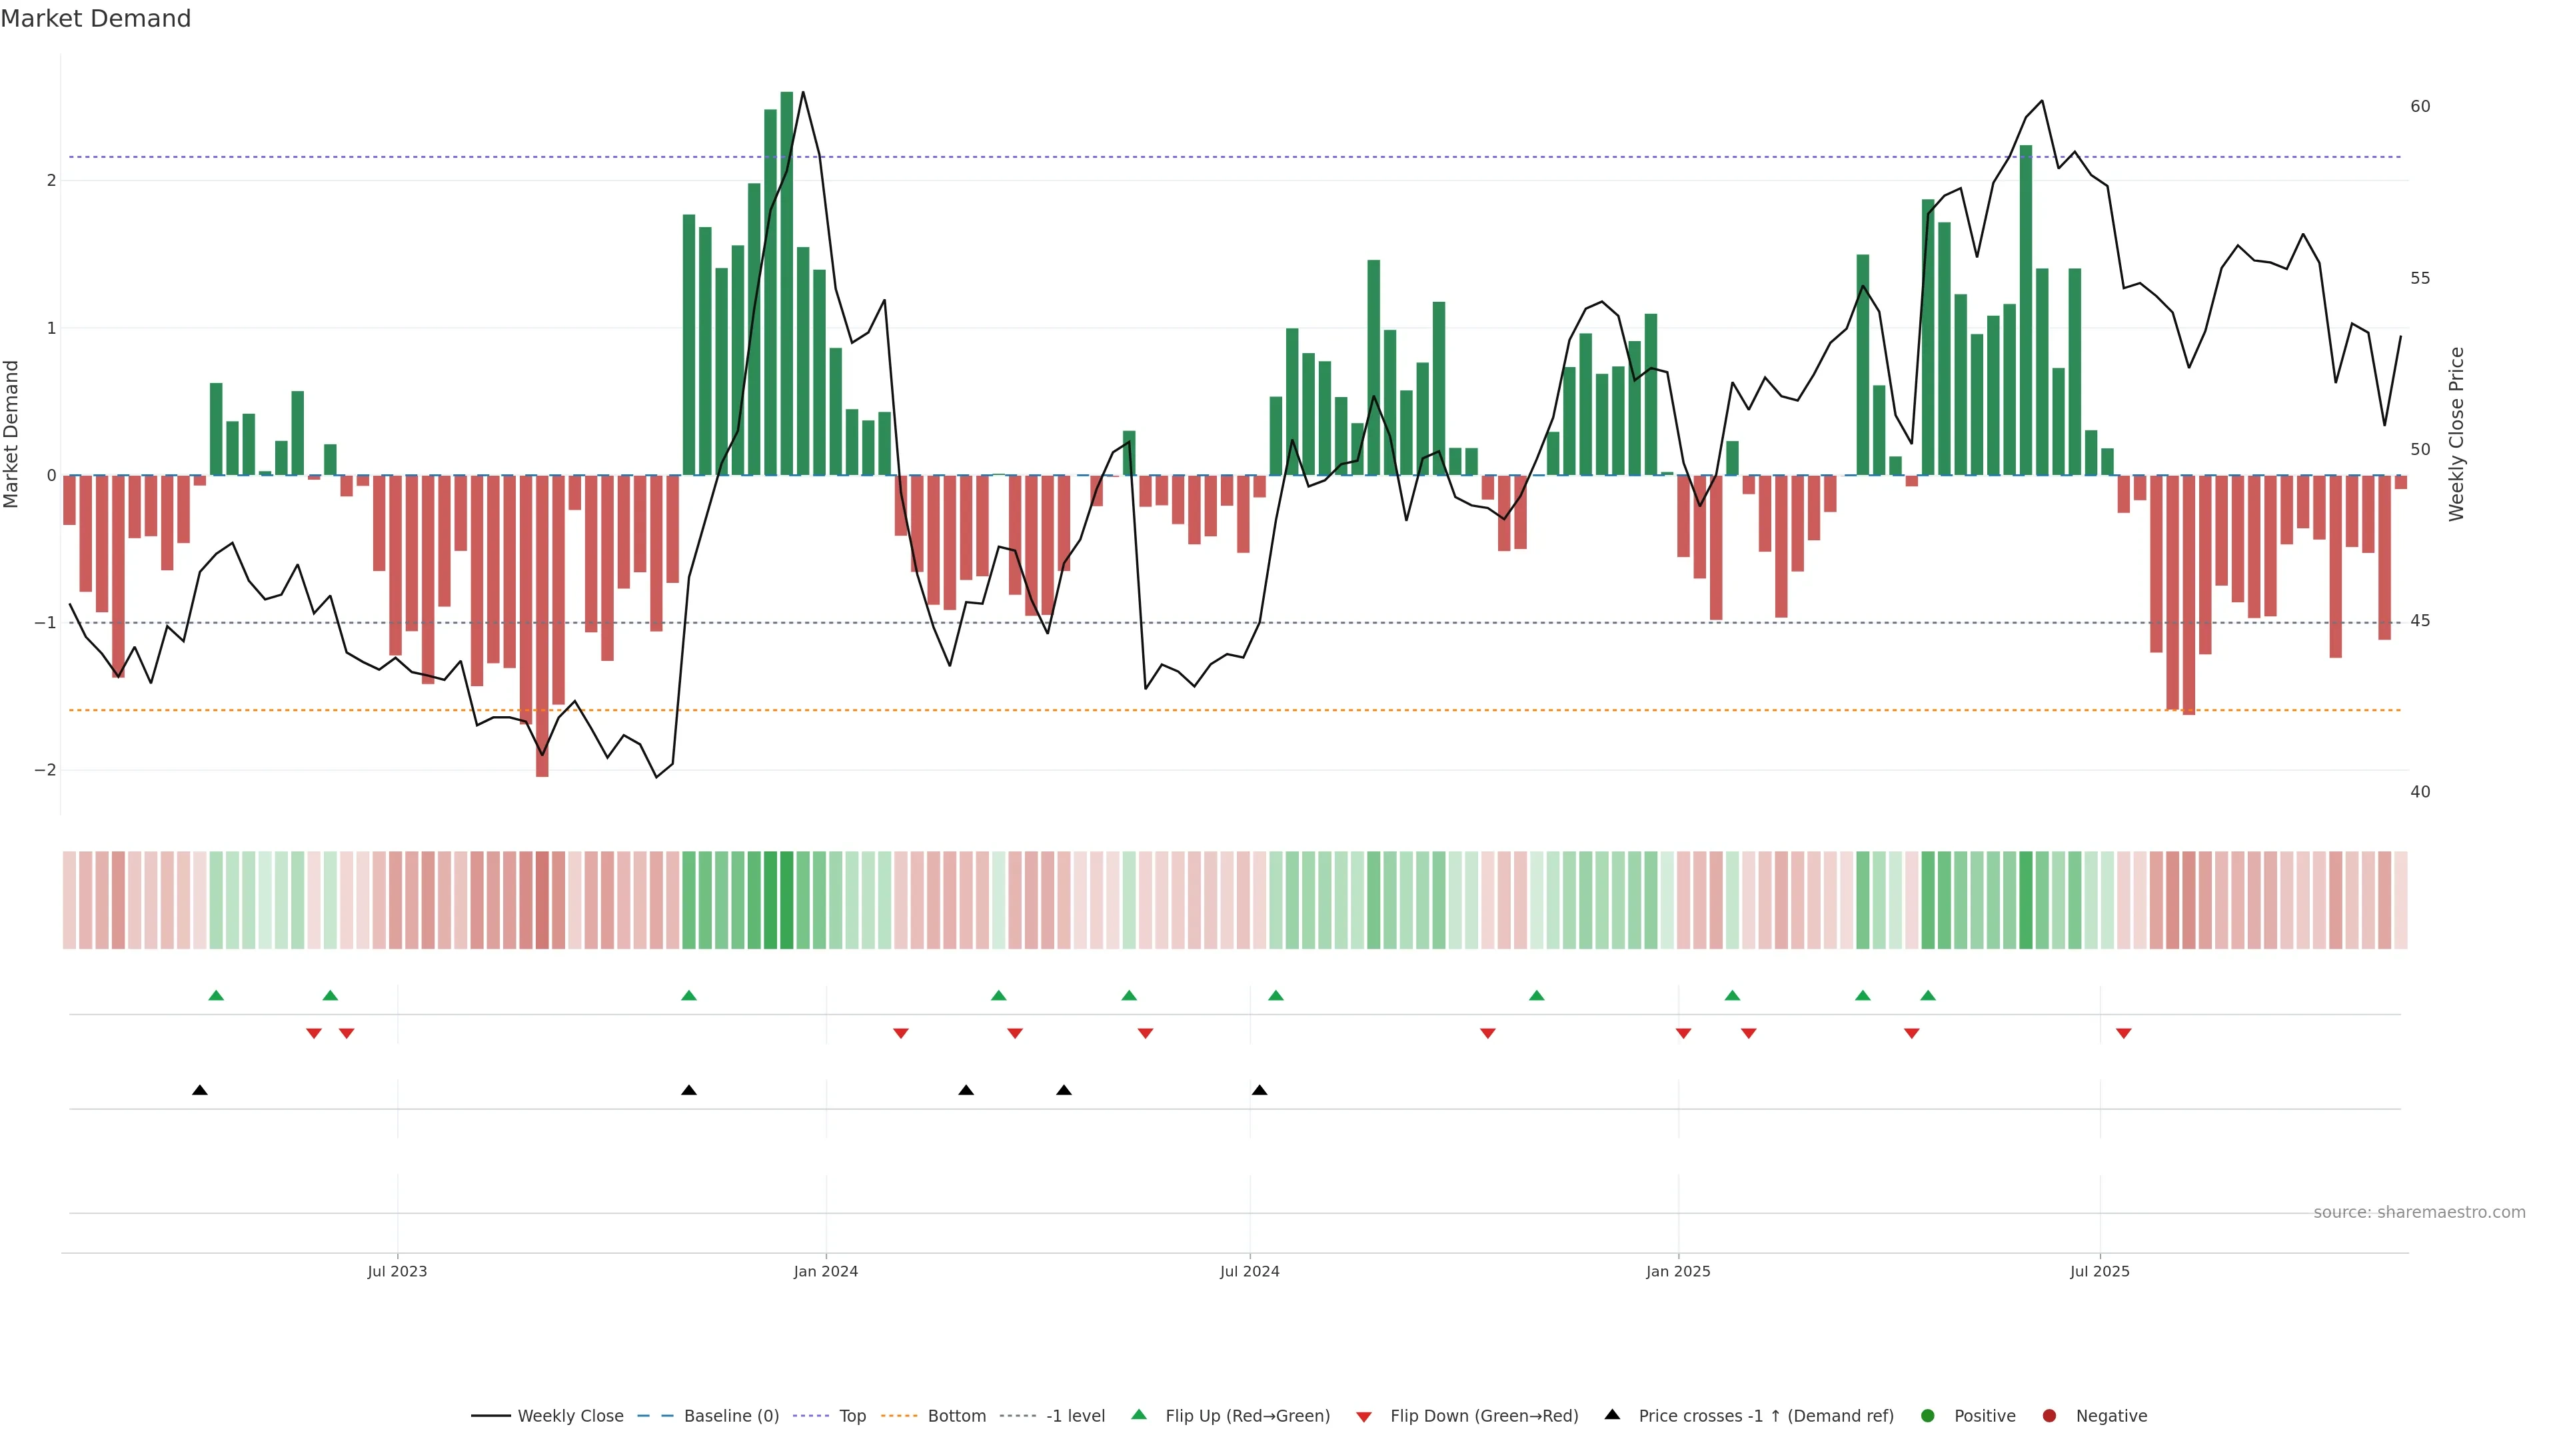This screenshot has height=1439, width=2559.
Task: Click the purple dotted Top legend line icon
Action: pos(810,1415)
